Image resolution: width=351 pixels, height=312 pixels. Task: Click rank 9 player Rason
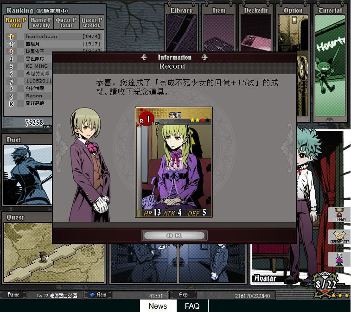[34, 96]
